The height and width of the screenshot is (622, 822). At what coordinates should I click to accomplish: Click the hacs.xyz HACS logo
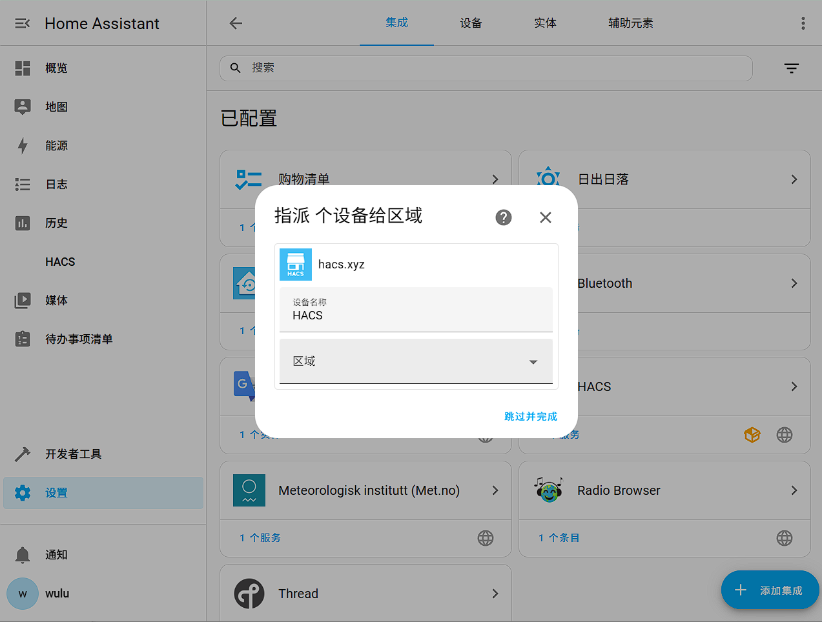coord(296,265)
